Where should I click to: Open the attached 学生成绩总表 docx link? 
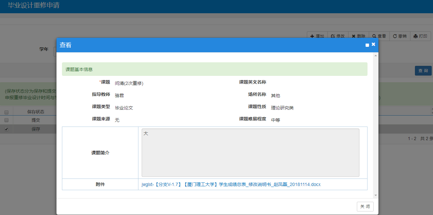pyautogui.click(x=231, y=185)
